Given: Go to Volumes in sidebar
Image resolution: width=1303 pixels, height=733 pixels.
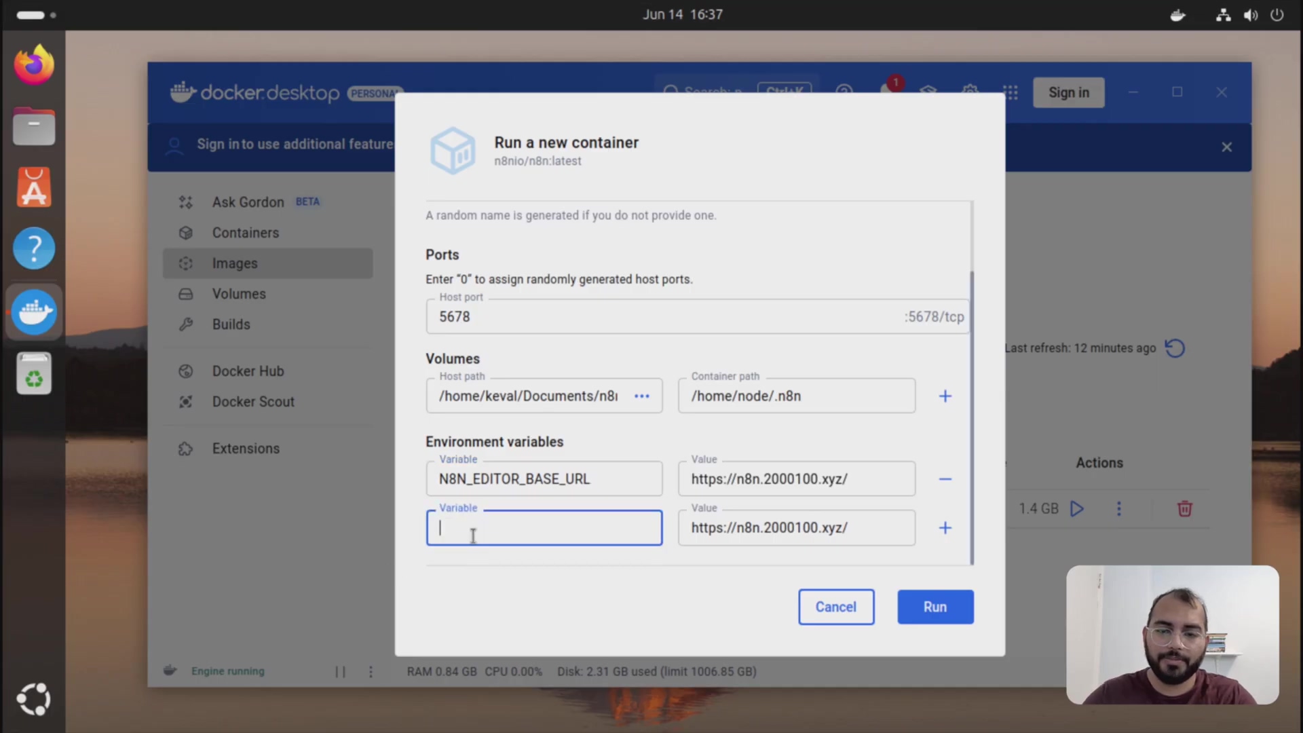Looking at the screenshot, I should [267, 294].
